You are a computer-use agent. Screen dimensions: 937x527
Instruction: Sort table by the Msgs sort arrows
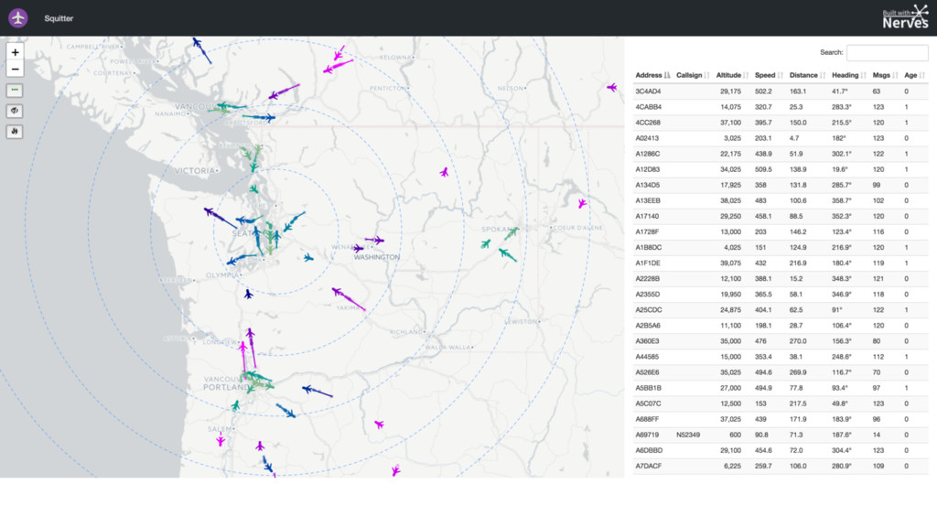tap(895, 75)
